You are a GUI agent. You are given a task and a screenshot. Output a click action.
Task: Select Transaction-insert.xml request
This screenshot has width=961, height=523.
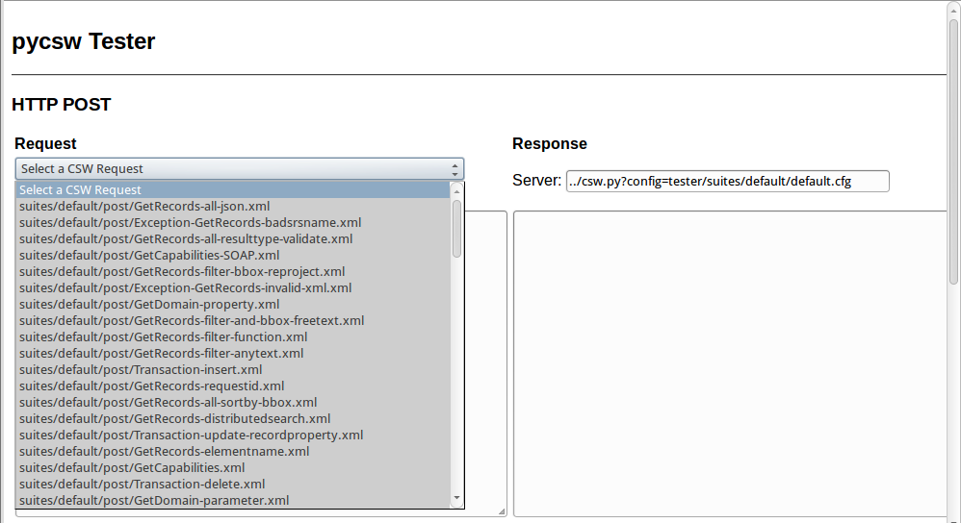point(233,369)
